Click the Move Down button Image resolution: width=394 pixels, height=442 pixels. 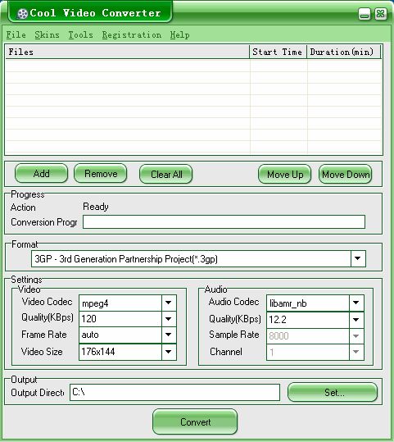tap(346, 174)
